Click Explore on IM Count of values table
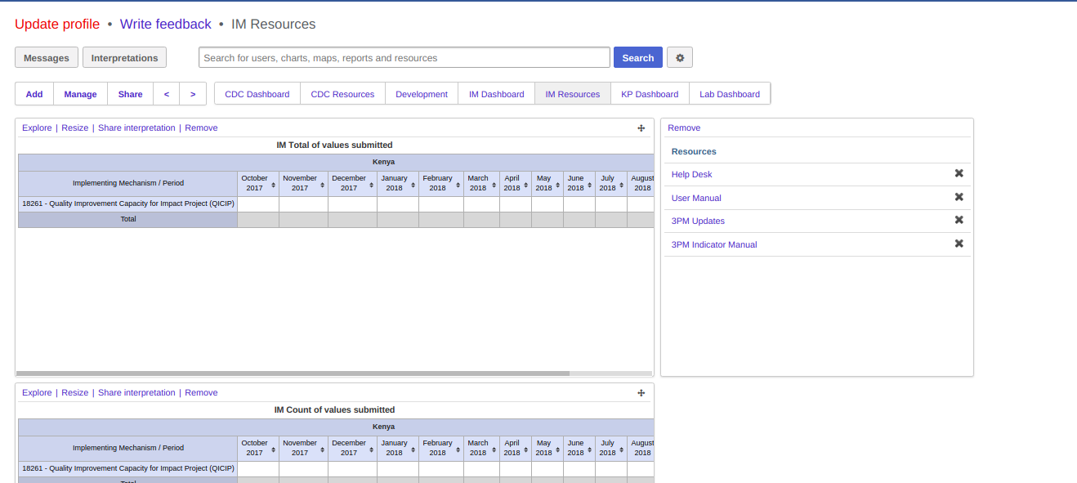Image resolution: width=1077 pixels, height=483 pixels. pyautogui.click(x=37, y=392)
